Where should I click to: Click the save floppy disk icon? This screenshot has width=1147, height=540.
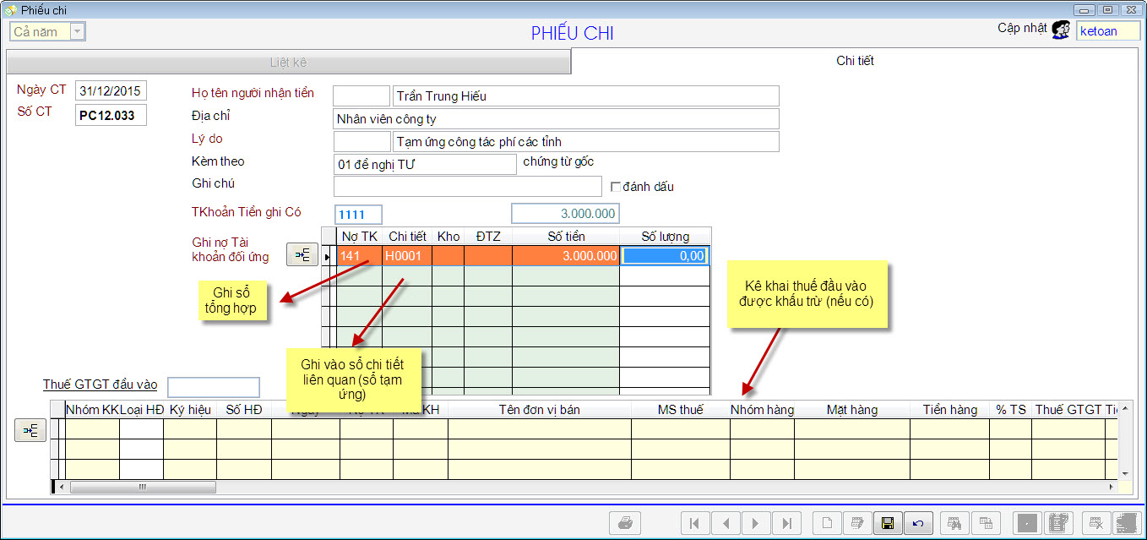(x=887, y=523)
